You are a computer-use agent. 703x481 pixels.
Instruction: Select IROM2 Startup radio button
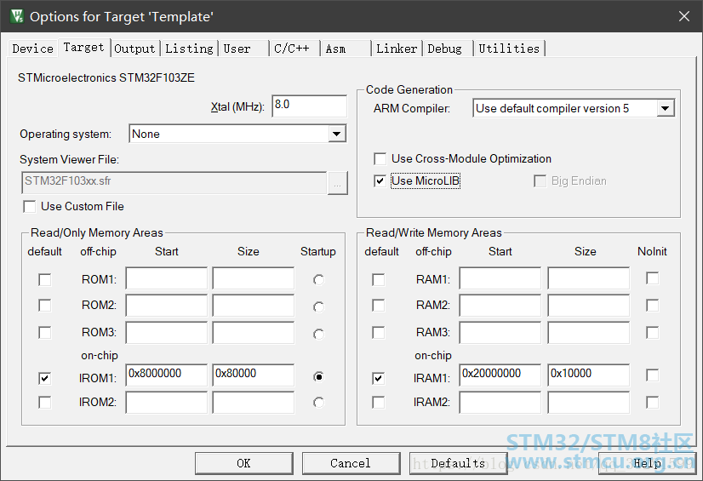pos(319,403)
